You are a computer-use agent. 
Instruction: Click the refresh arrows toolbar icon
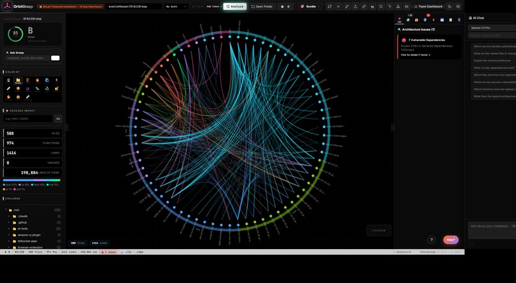click(x=330, y=6)
